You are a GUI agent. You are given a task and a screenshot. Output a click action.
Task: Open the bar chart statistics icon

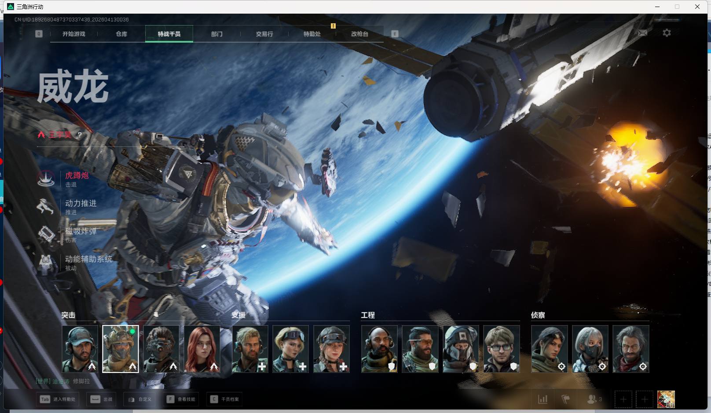543,399
